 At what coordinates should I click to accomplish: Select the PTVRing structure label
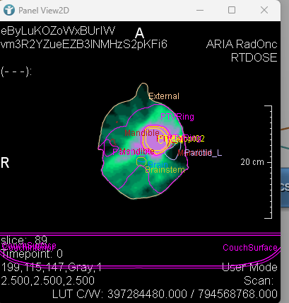coord(177,117)
